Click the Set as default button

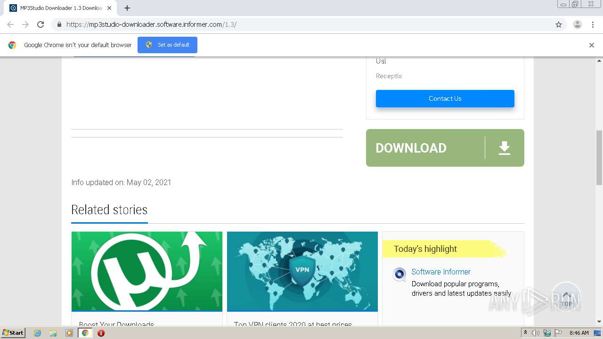tap(167, 45)
